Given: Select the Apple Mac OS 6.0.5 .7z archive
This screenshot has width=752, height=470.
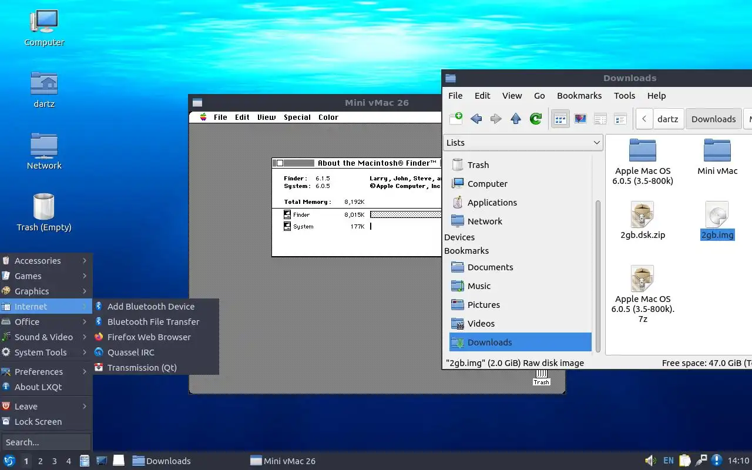Looking at the screenshot, I should 643,294.
